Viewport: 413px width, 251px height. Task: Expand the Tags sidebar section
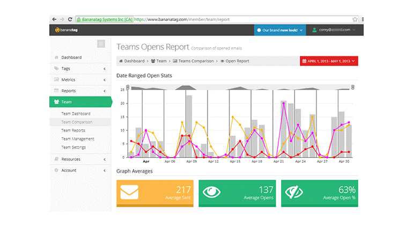(80, 69)
